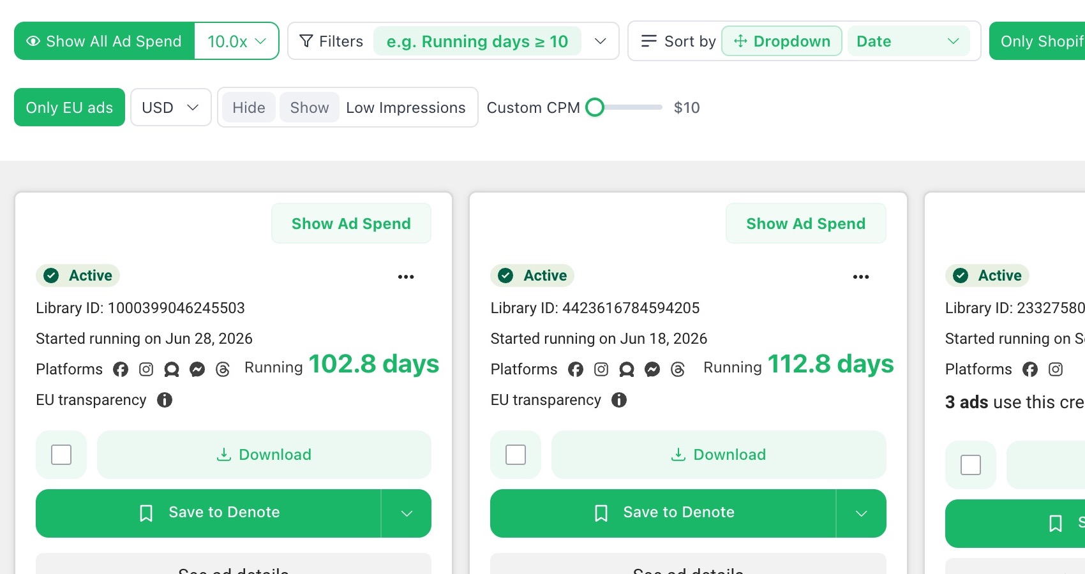
Task: Show Ad Spend for ad 4423616784594205
Action: (x=806, y=223)
